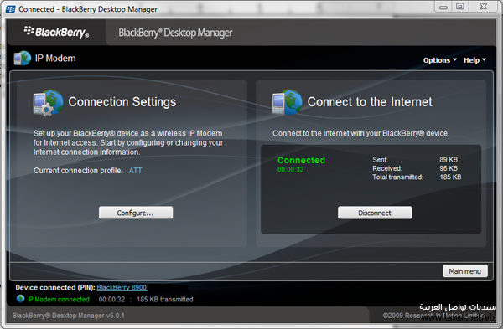Open the Help dropdown menu
The height and width of the screenshot is (329, 503).
pos(474,60)
